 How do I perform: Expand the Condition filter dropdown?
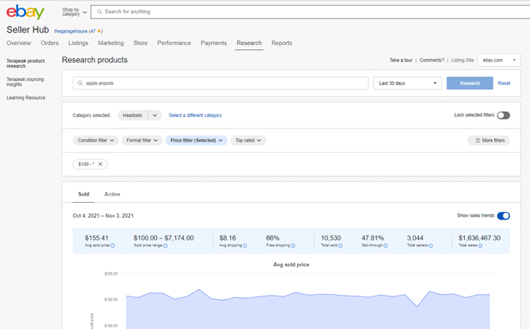(96, 140)
